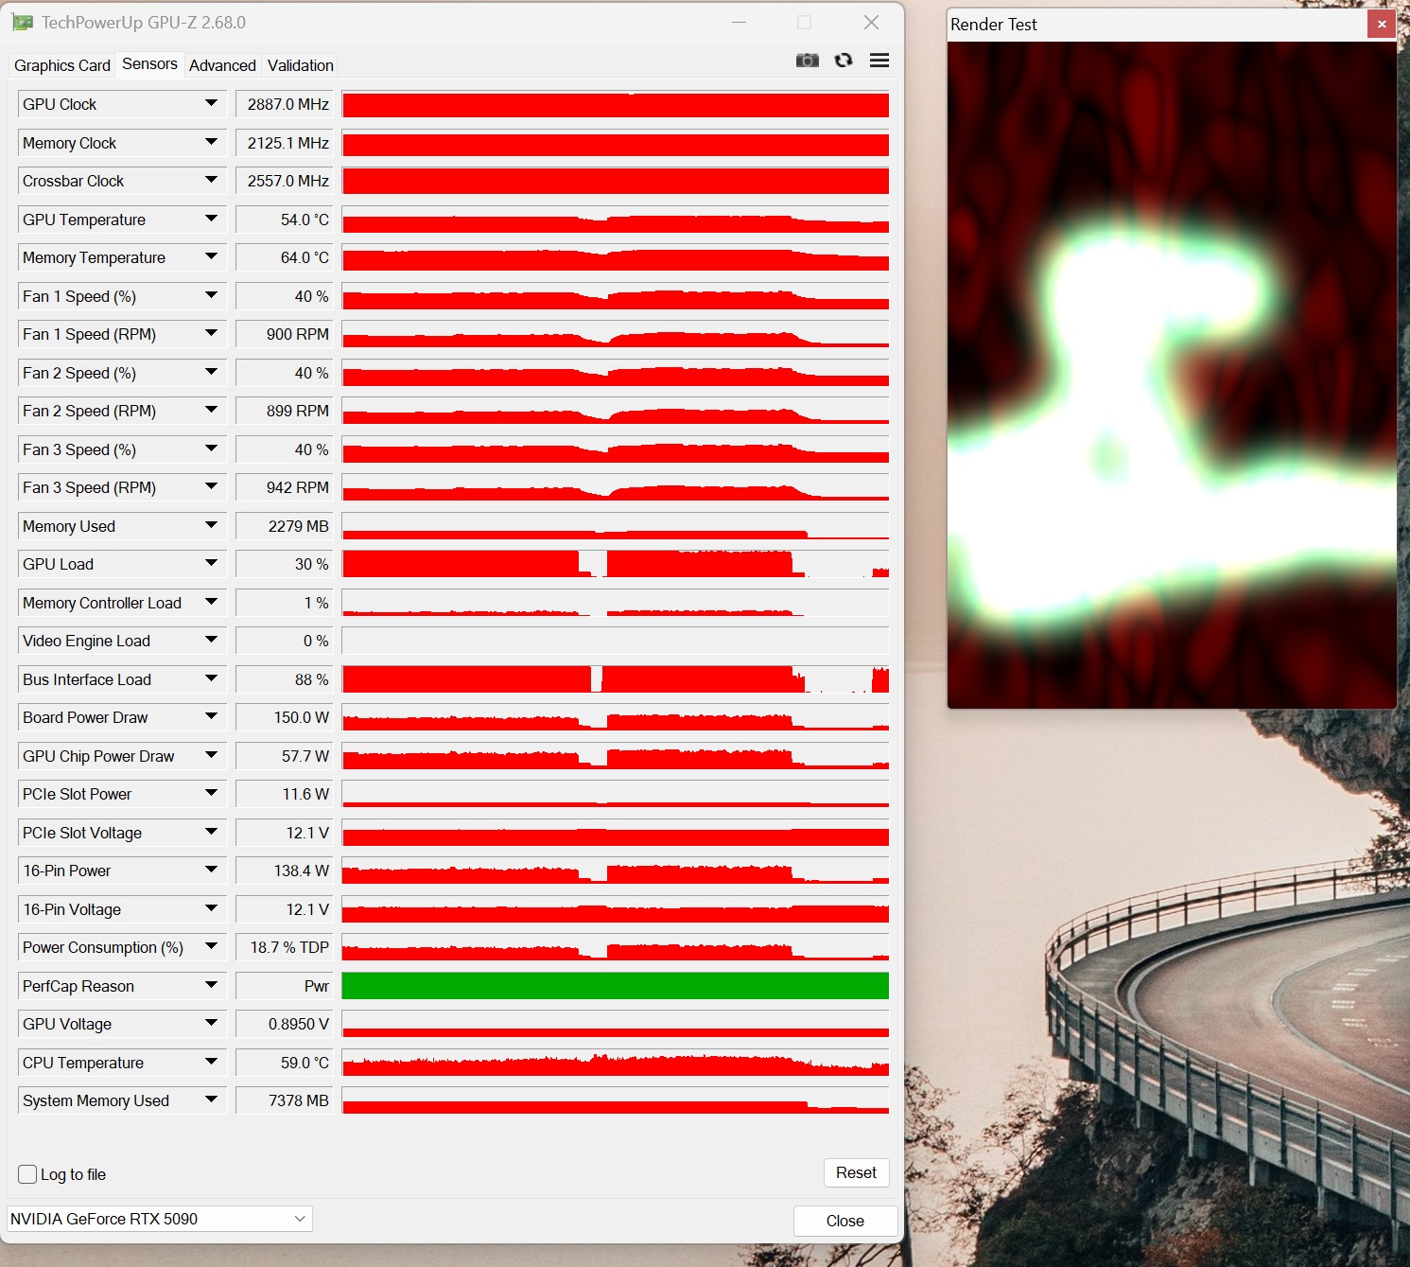
Task: Open the NVIDIA GeForce RTX 5090 device dropdown
Action: [x=160, y=1219]
